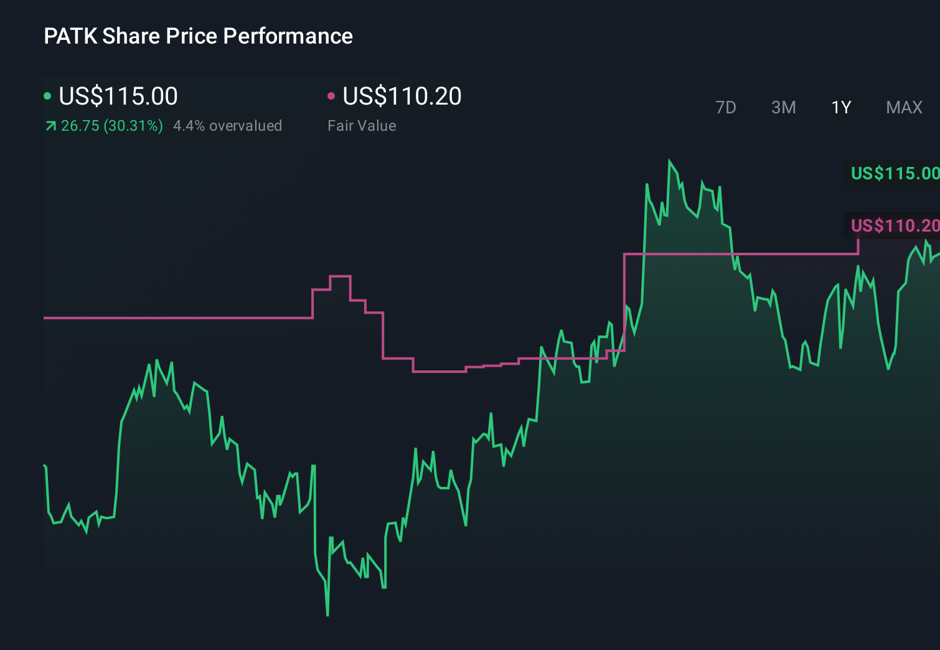The image size is (940, 650).
Task: Toggle visibility of the US$115.00 legend entry
Action: coord(118,95)
